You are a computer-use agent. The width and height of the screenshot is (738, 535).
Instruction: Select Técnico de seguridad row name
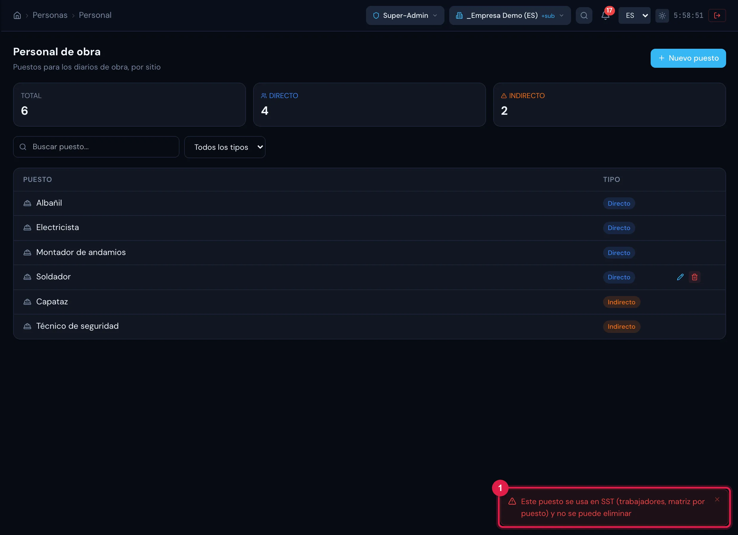(78, 326)
